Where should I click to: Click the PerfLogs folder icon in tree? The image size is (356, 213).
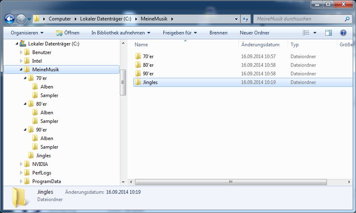pos(27,173)
